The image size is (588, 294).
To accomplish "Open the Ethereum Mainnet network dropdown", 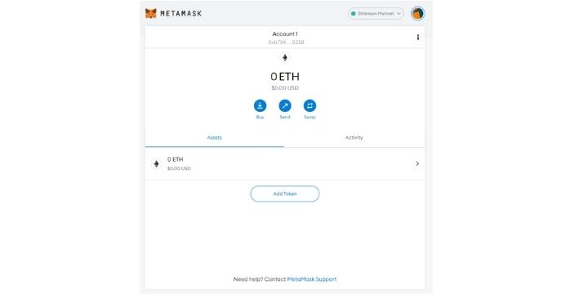I will (376, 14).
